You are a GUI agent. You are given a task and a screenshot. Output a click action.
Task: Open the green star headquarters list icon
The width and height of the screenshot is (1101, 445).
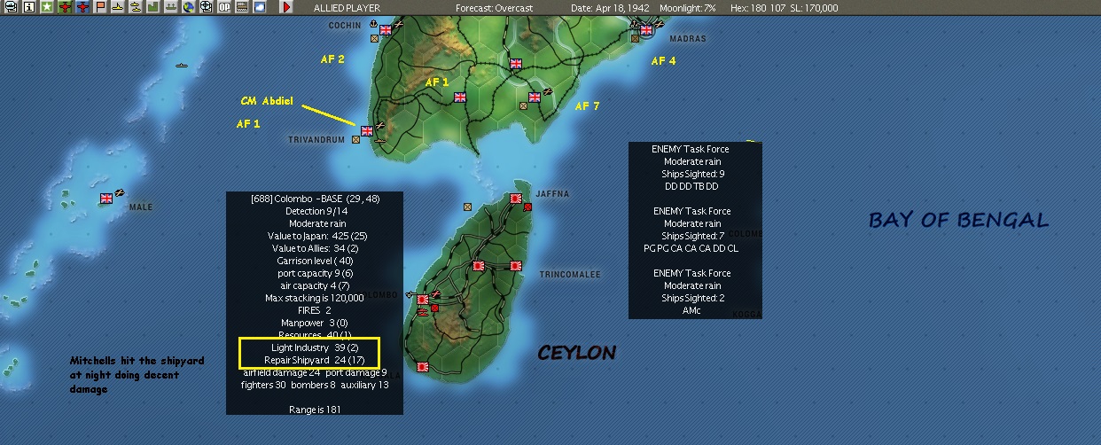[47, 7]
